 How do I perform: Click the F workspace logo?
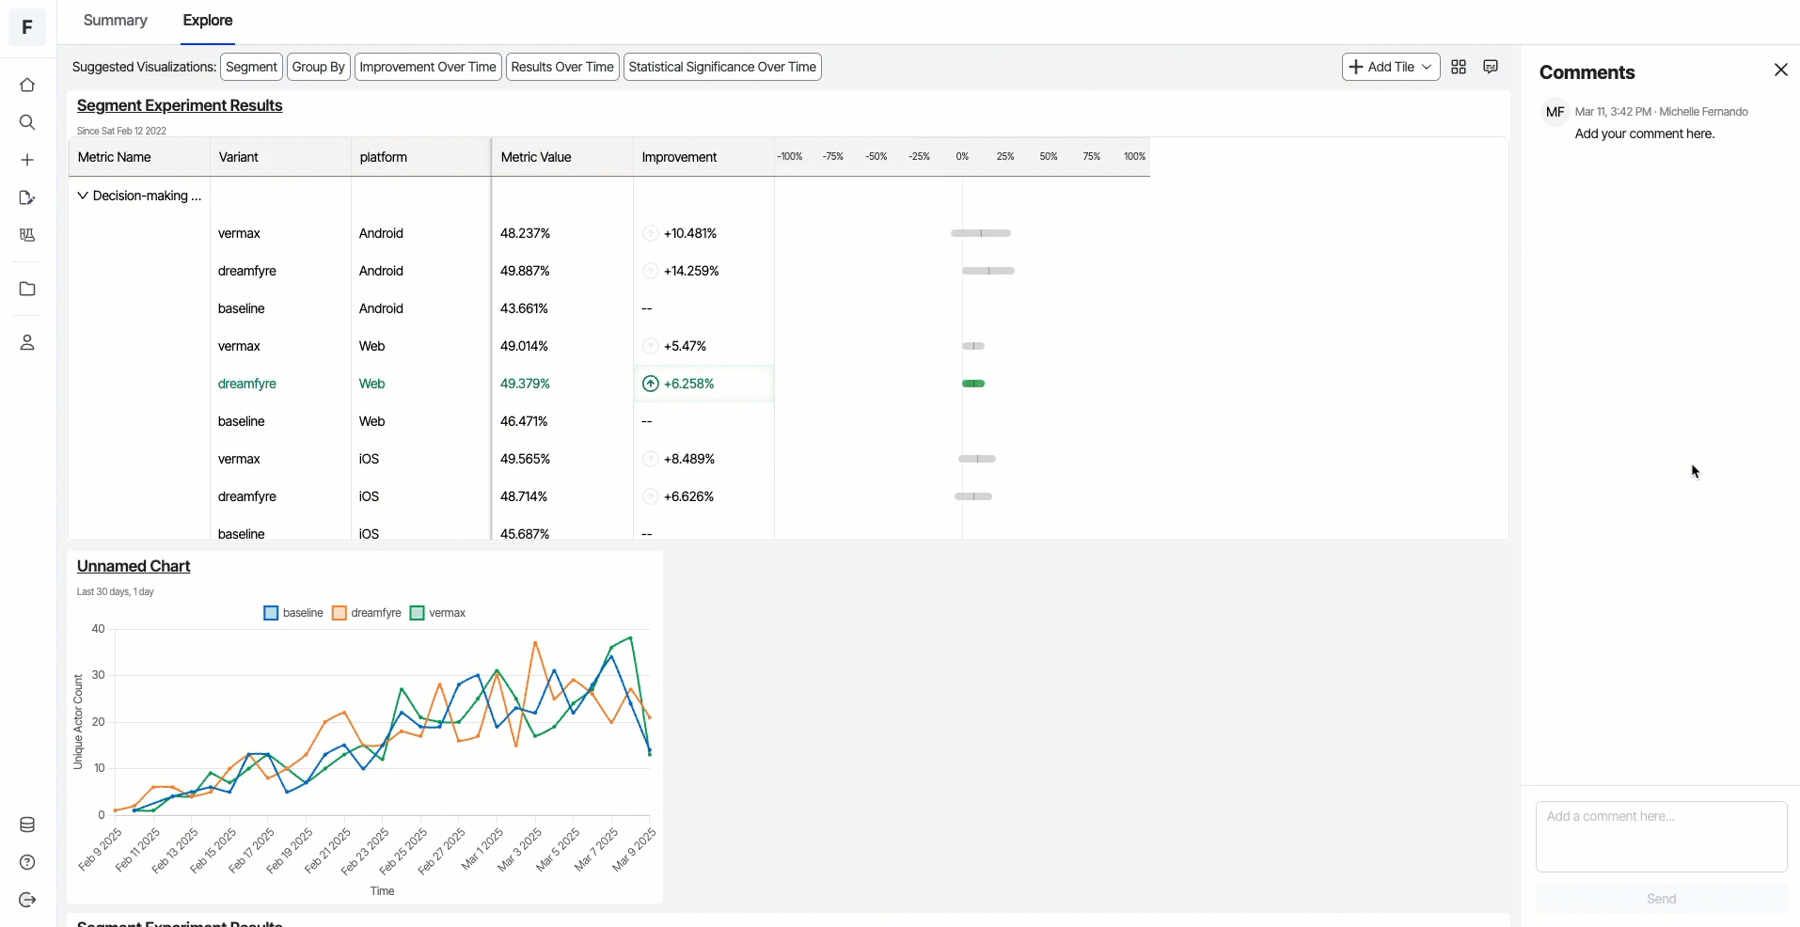tap(27, 27)
